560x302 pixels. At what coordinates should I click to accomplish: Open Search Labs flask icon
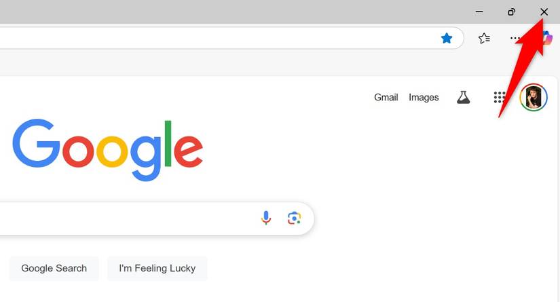pos(463,97)
